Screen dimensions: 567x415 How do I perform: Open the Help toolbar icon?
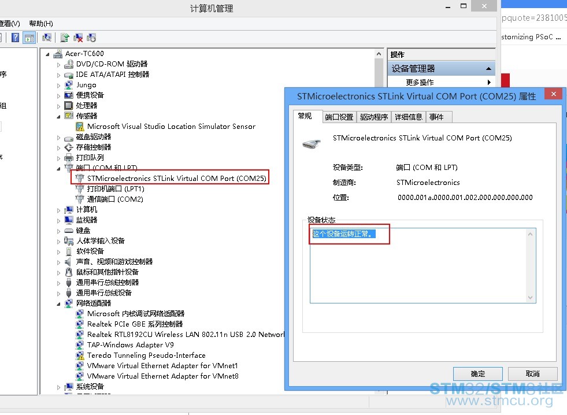[x=15, y=38]
